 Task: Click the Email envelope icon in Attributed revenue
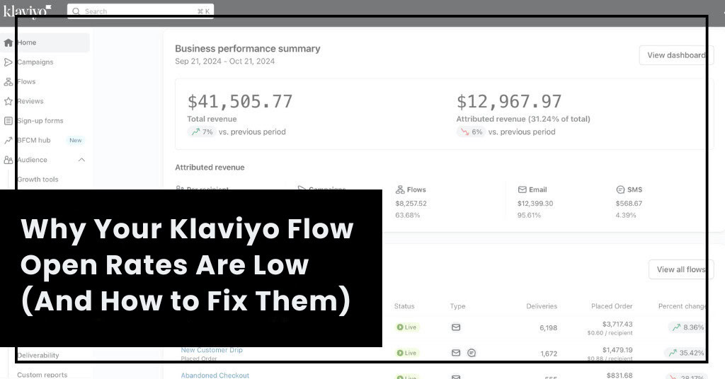tap(522, 189)
